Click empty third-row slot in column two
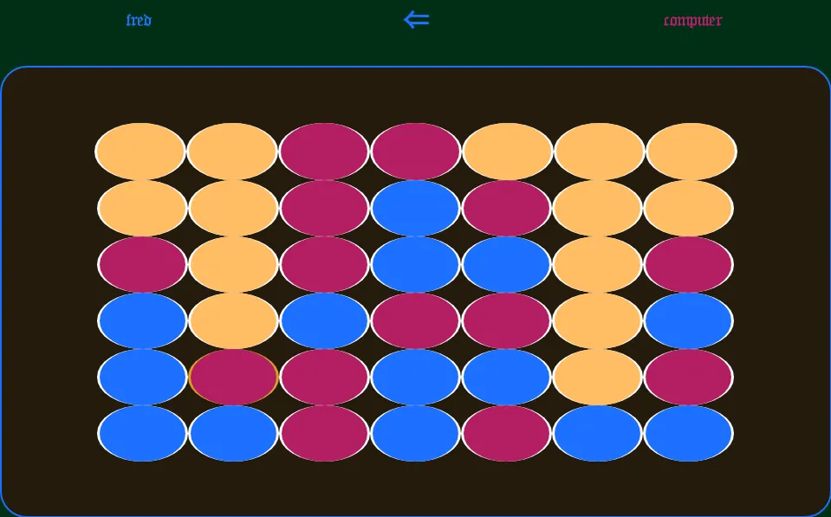Image resolution: width=831 pixels, height=517 pixels. (233, 264)
